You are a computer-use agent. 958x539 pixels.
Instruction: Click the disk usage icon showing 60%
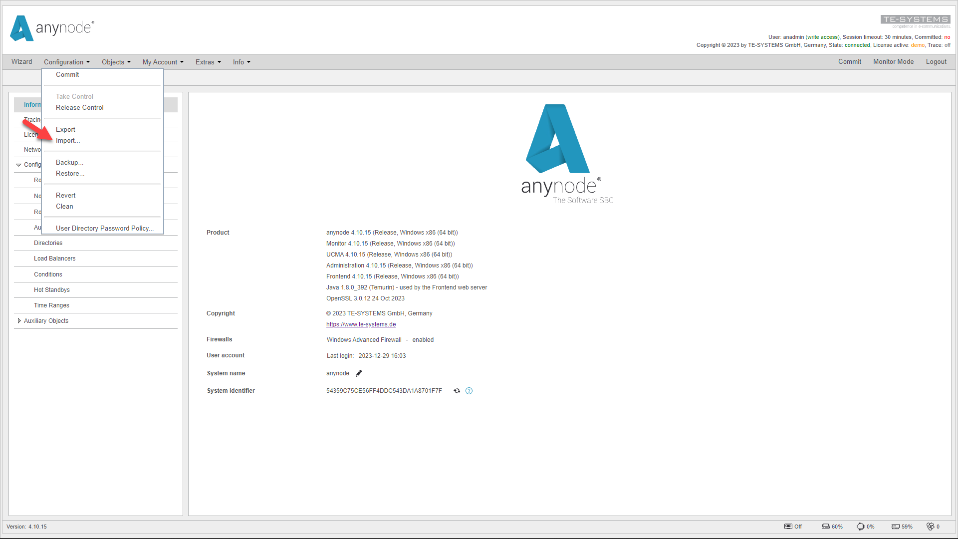click(x=826, y=527)
